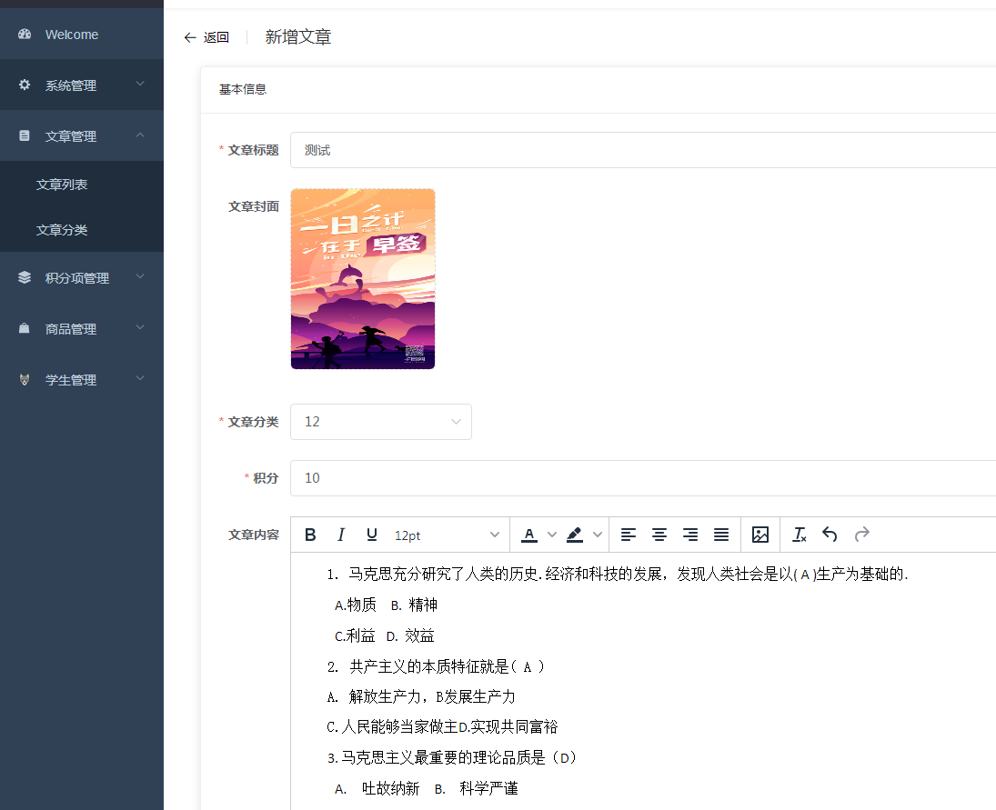Viewport: 996px width, 810px height.
Task: Click the 商品管理 bag icon
Action: (x=25, y=328)
